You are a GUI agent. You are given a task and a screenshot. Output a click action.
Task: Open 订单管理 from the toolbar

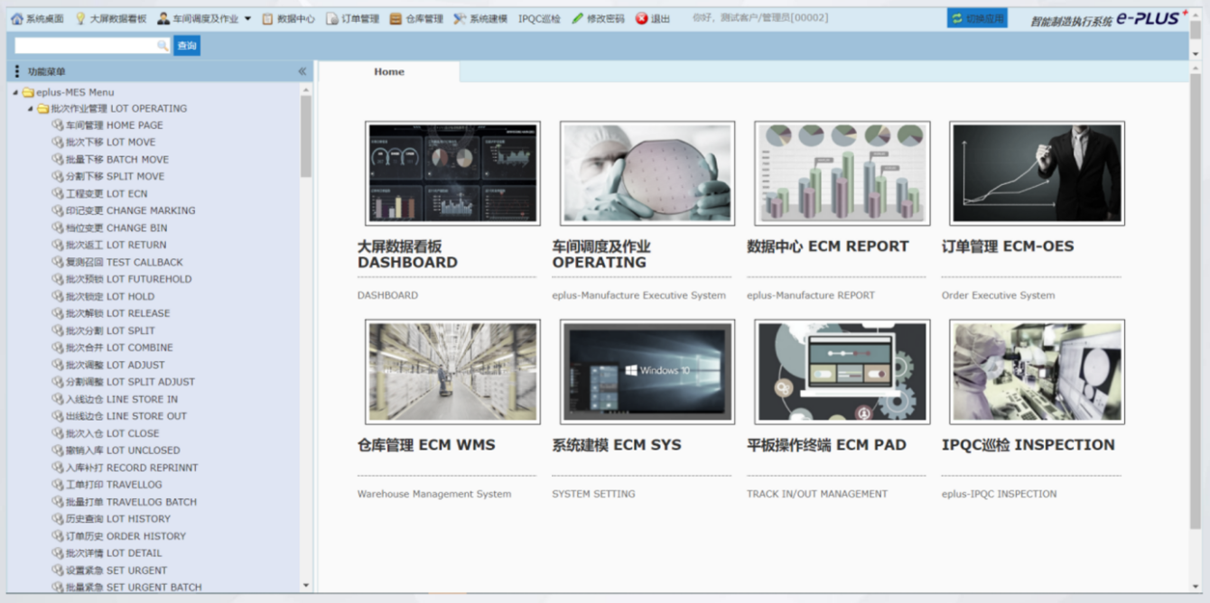[332, 19]
